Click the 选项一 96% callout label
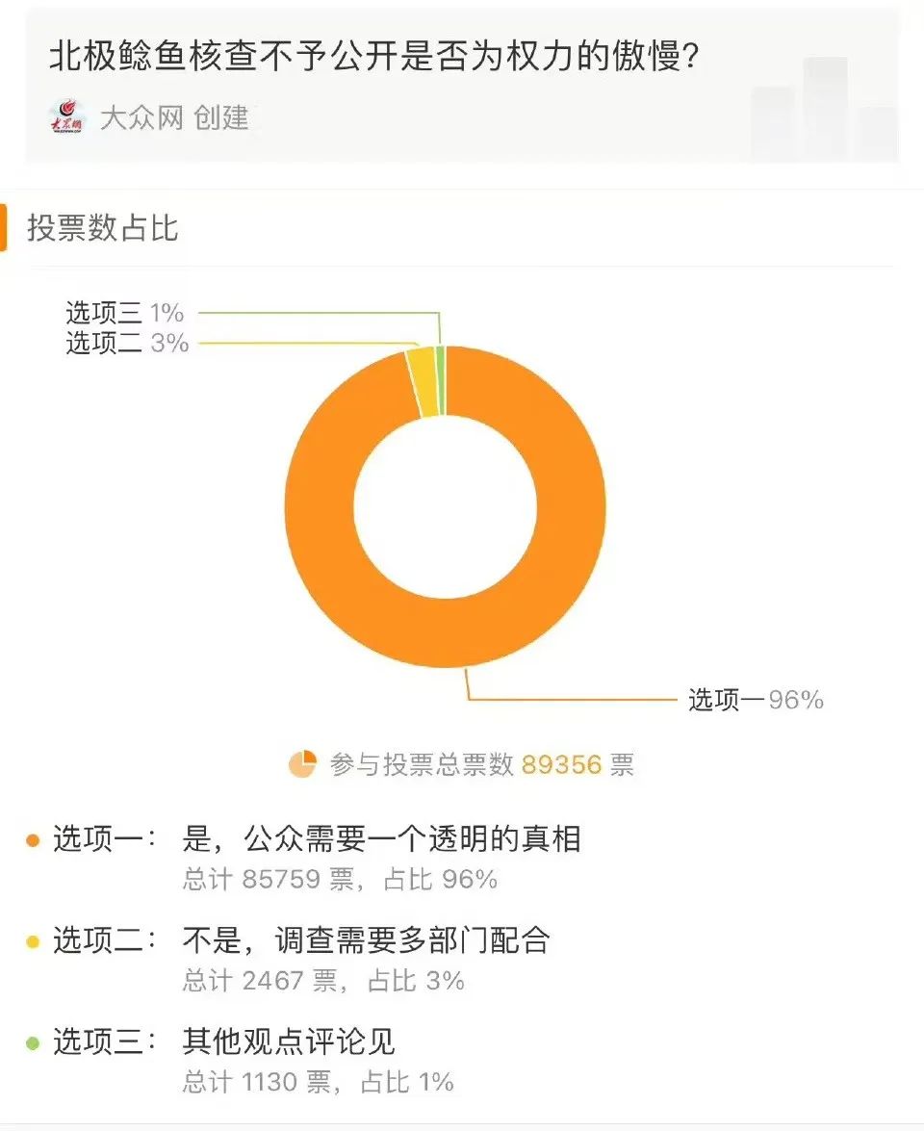This screenshot has height=1131, width=924. (754, 701)
